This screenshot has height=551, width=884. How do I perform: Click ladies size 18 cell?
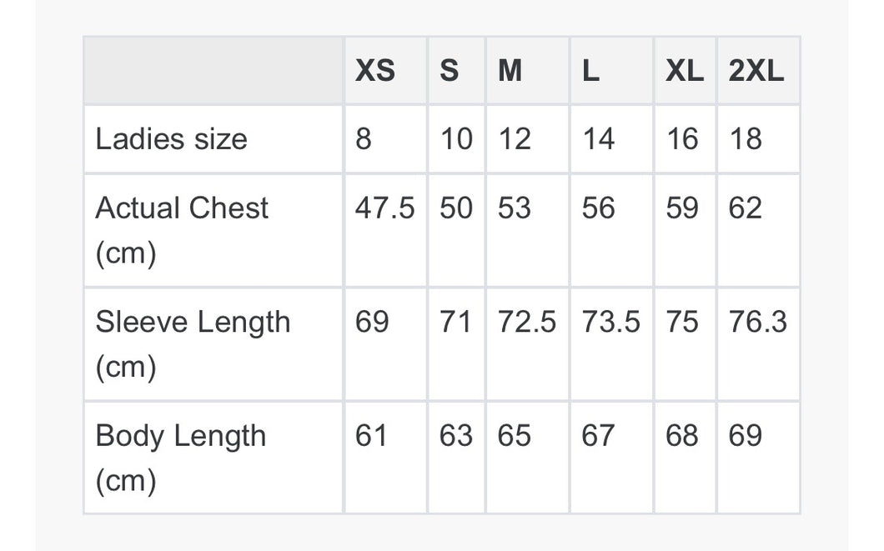[758, 139]
